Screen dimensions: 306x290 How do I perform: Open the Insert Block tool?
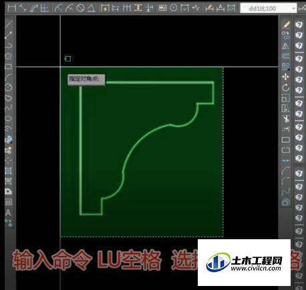[8, 140]
